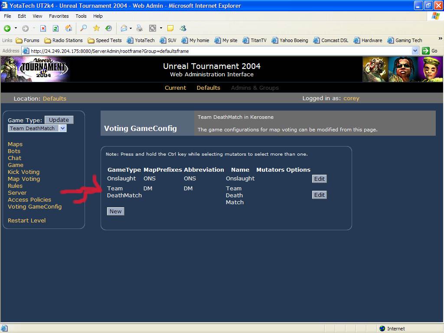Open the SUV bookmark

coord(168,40)
